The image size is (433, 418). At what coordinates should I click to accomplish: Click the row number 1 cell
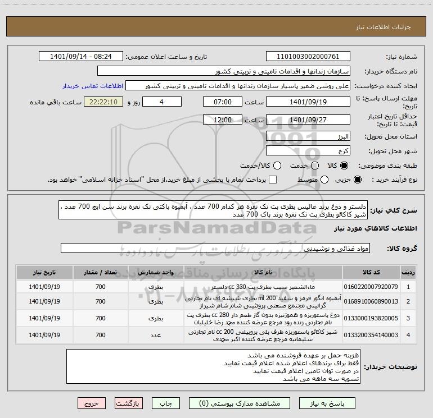(x=408, y=287)
